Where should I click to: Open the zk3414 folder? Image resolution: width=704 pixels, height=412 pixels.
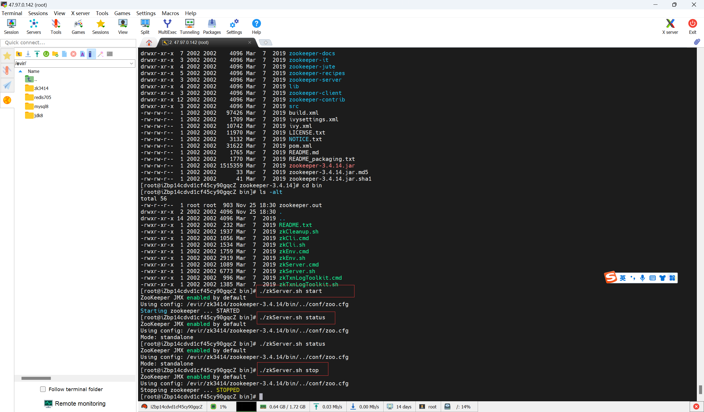[x=41, y=88]
